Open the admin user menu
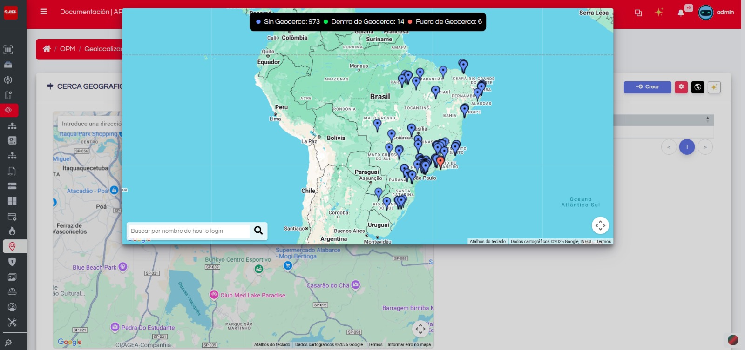Image resolution: width=745 pixels, height=350 pixels. coord(716,13)
